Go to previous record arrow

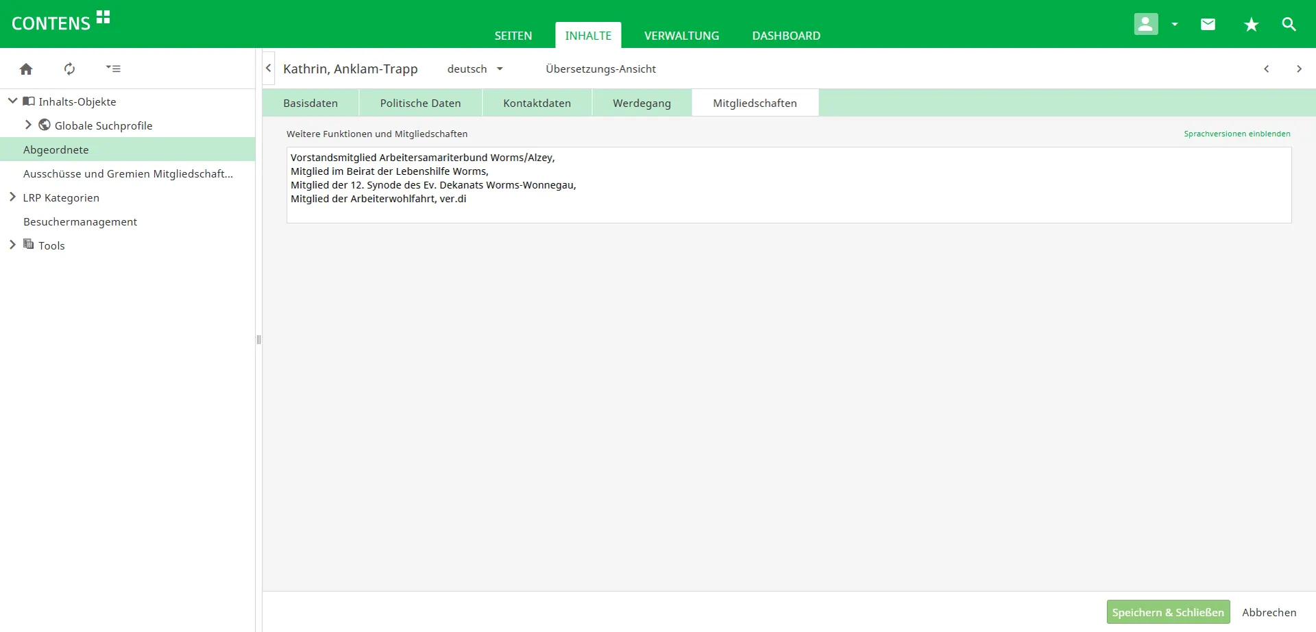coord(1266,69)
